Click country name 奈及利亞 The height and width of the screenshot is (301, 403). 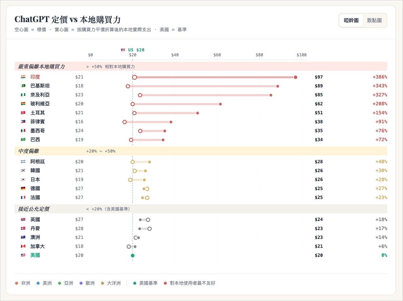40,95
